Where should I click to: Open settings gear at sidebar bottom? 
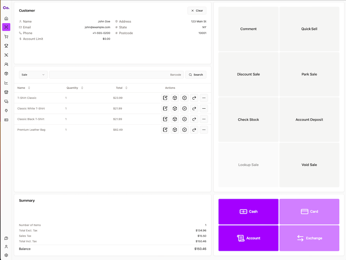(x=6, y=255)
